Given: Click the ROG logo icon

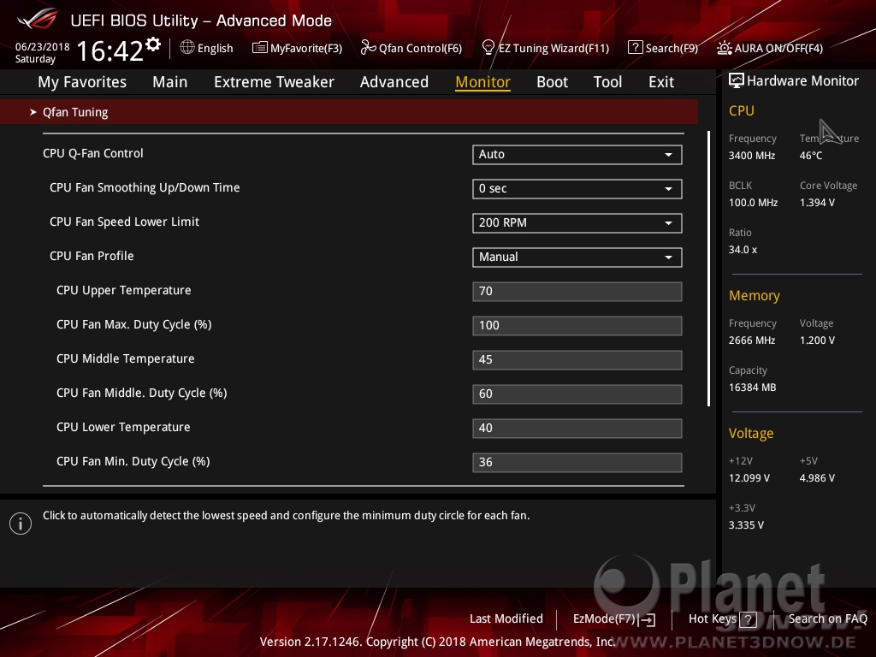Looking at the screenshot, I should pos(37,20).
